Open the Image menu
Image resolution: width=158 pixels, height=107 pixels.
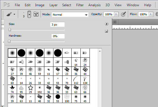pyautogui.click(x=40, y=5)
